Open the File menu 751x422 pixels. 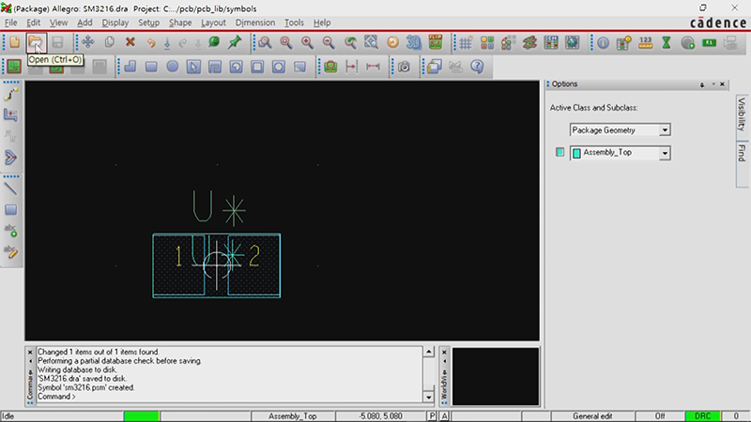[10, 23]
